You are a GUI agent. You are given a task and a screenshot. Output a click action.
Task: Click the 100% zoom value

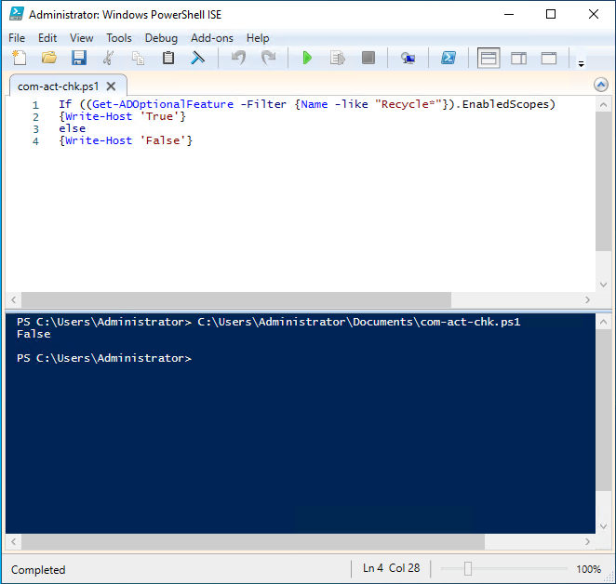pyautogui.click(x=588, y=569)
